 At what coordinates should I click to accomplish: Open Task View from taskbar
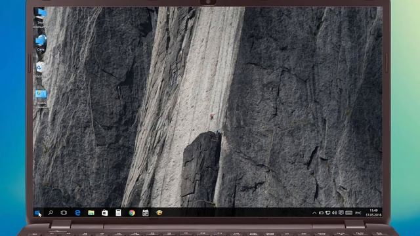click(x=64, y=212)
